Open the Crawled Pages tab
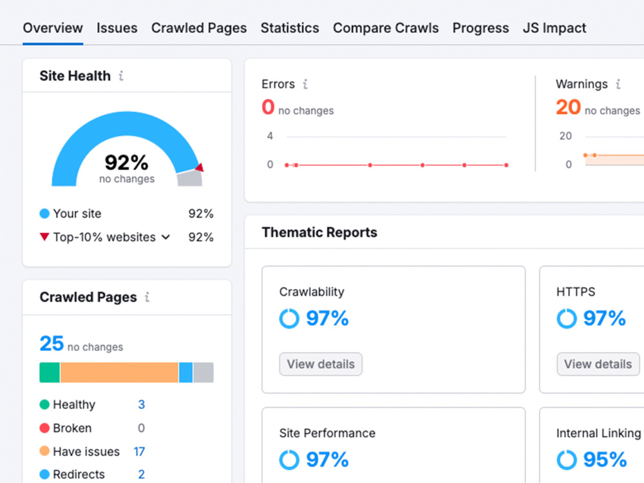This screenshot has width=644, height=483. [x=199, y=28]
